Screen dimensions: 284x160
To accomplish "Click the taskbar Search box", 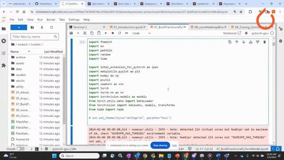I will pos(79,156).
